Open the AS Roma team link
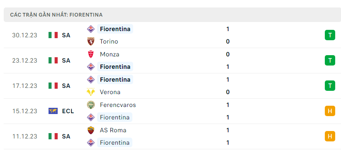341x153 pixels. point(113,130)
